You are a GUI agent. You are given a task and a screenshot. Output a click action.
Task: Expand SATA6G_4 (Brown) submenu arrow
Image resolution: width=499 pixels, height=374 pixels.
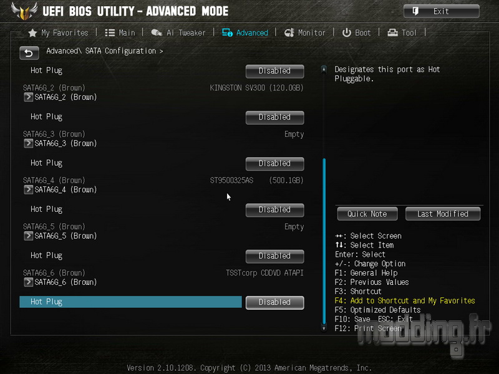(x=28, y=190)
